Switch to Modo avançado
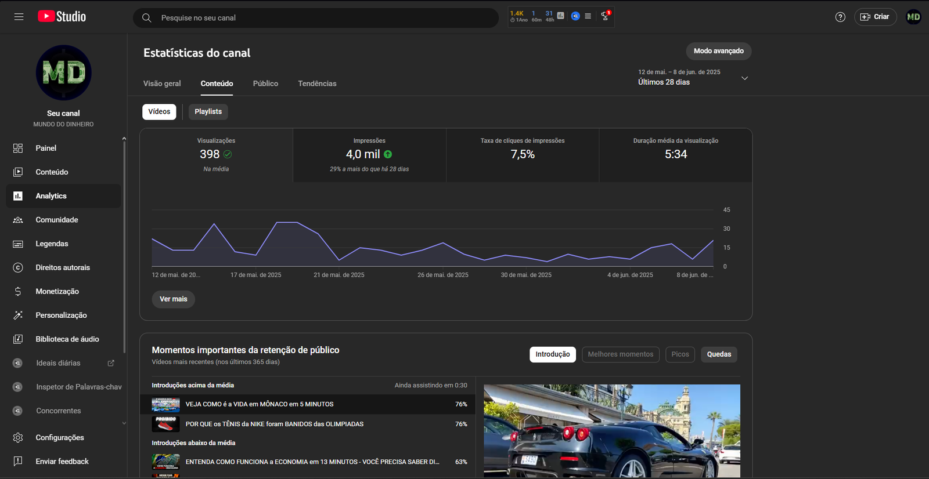The image size is (929, 479). point(718,51)
